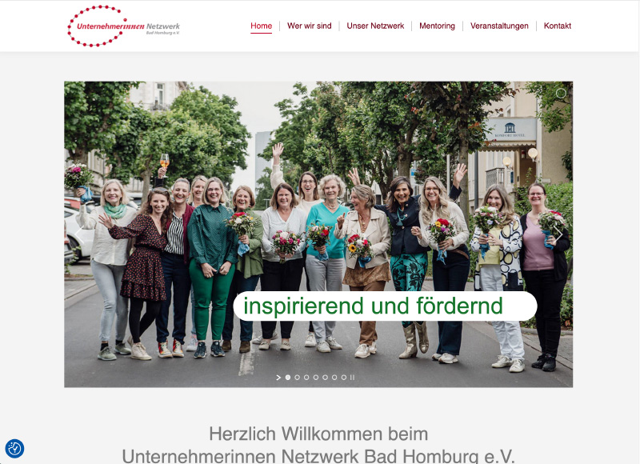640x464 pixels.
Task: Go back with the previous-slide arrow at left
Action: pos(78,234)
